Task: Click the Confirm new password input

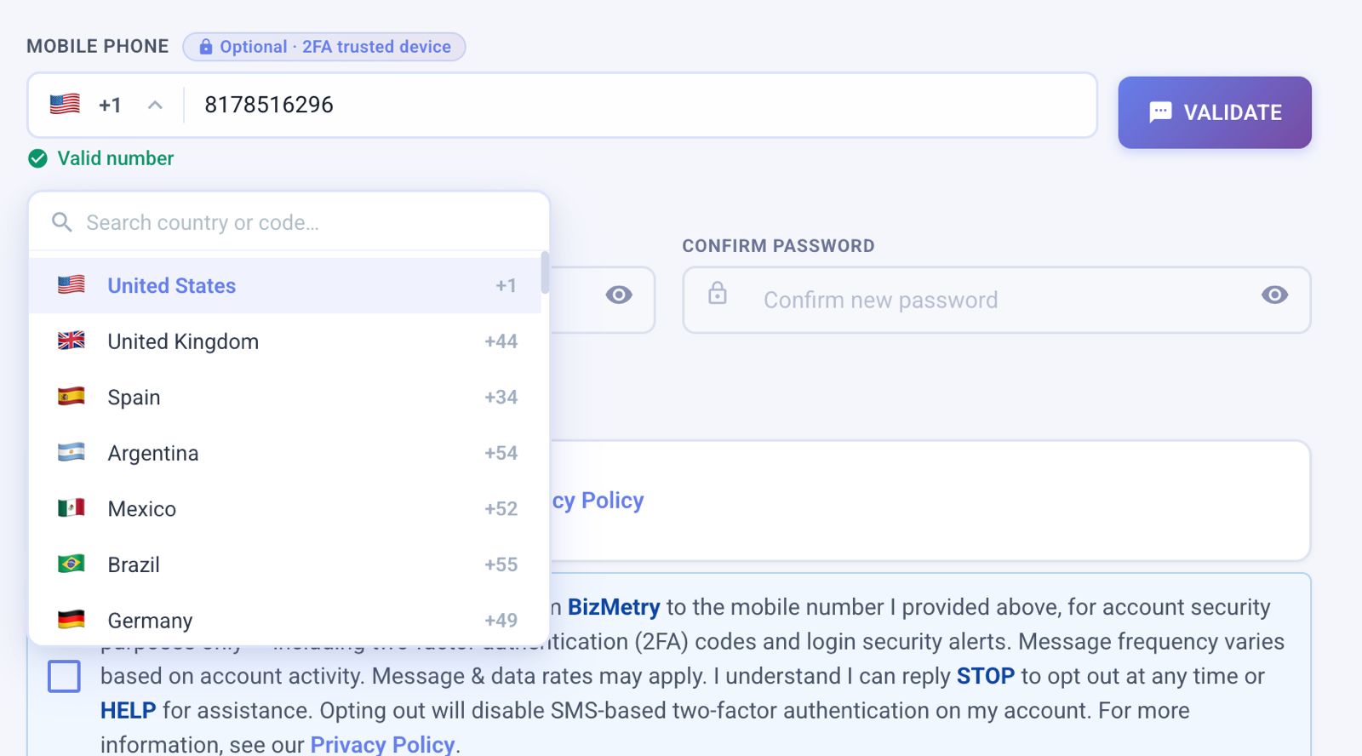Action: coord(997,300)
